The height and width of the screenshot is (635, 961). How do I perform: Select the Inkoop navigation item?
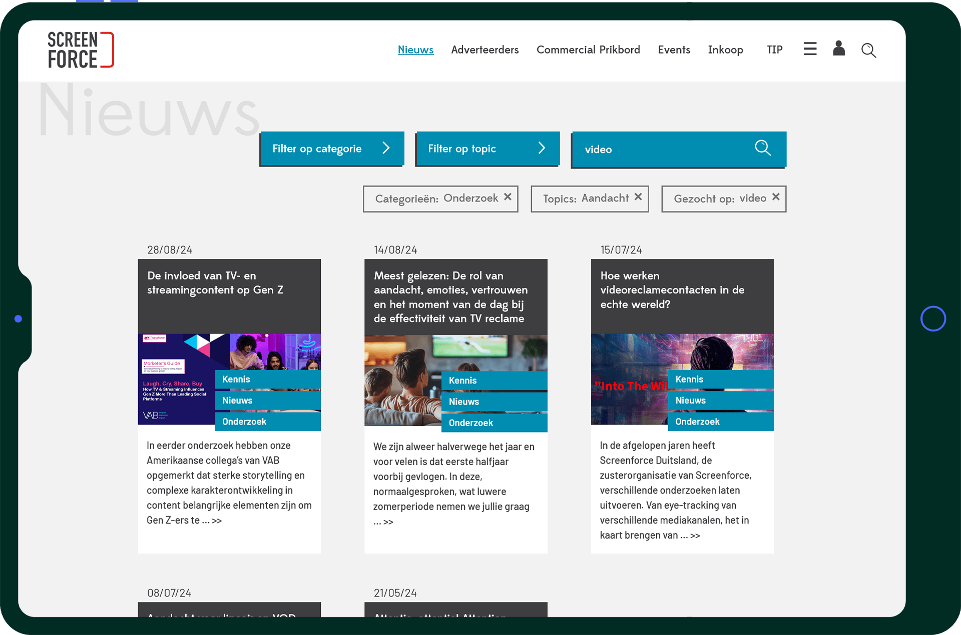(725, 49)
